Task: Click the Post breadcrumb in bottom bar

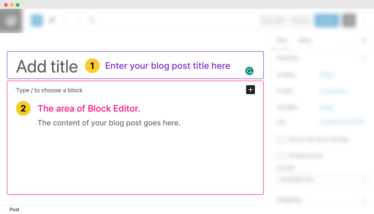Action: click(14, 210)
